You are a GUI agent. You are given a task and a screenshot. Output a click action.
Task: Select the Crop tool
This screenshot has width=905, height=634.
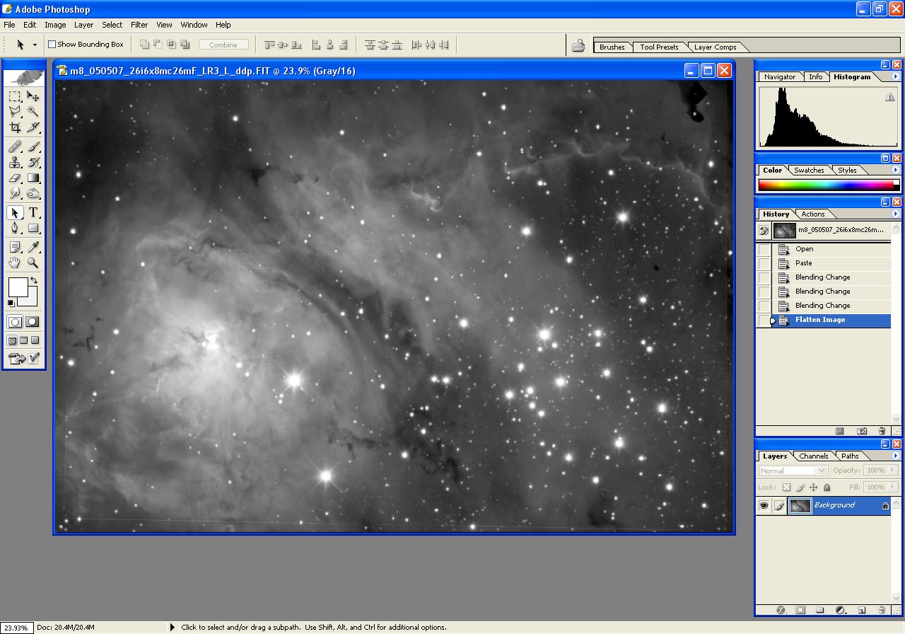15,127
